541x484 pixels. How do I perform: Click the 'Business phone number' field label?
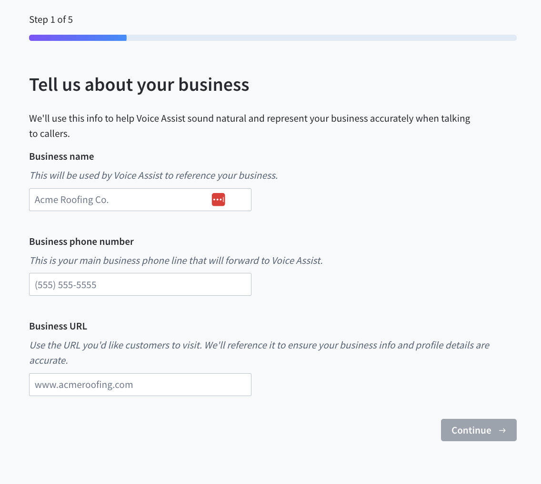click(81, 242)
